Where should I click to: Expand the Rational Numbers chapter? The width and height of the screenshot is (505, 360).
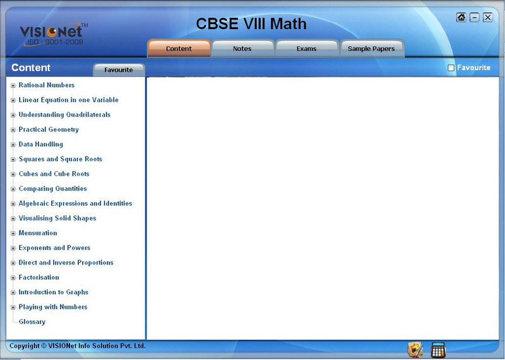click(13, 86)
